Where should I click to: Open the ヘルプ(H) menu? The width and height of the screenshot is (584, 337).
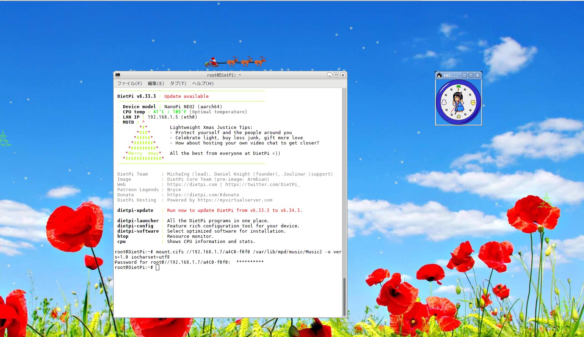[x=203, y=84]
